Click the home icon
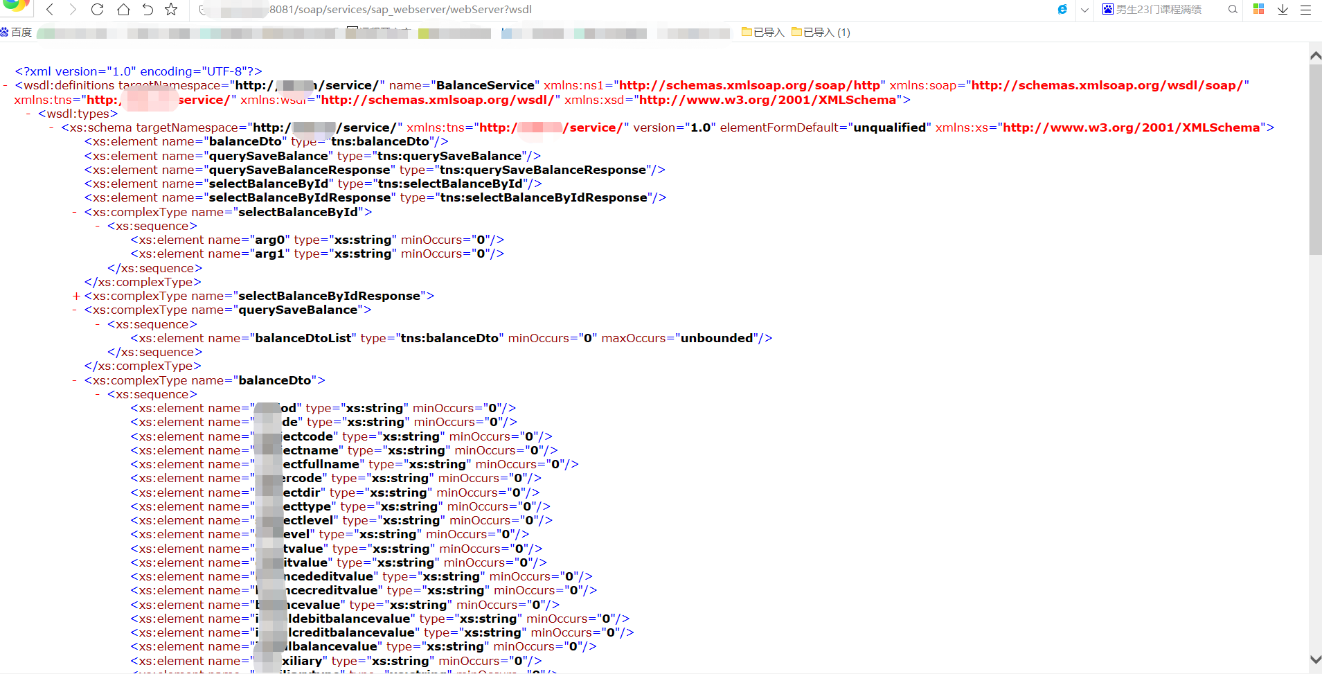The height and width of the screenshot is (674, 1322). [x=123, y=10]
